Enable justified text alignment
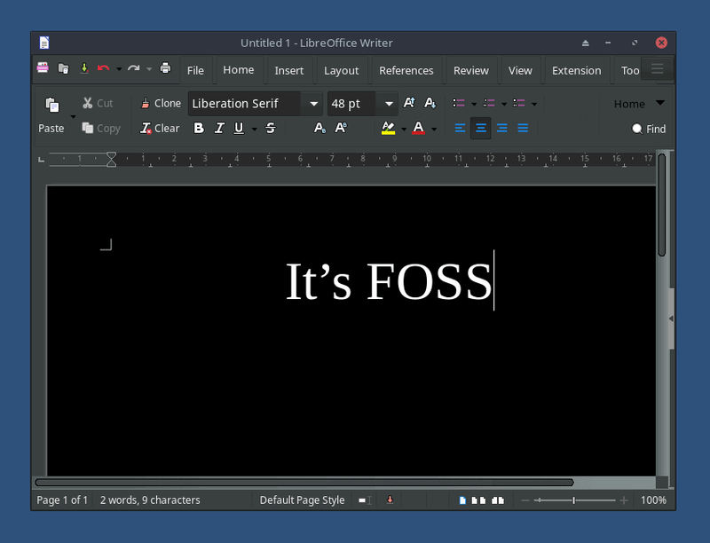 [x=523, y=129]
